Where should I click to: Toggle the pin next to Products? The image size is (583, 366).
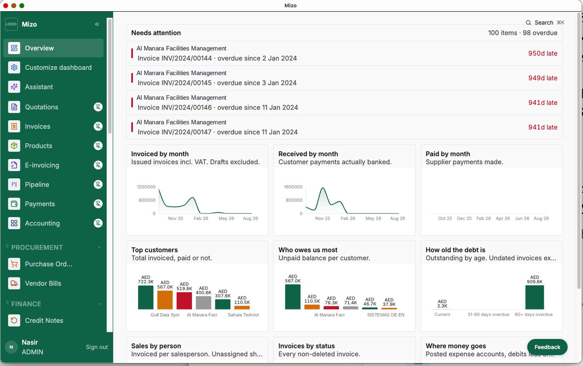pos(98,146)
